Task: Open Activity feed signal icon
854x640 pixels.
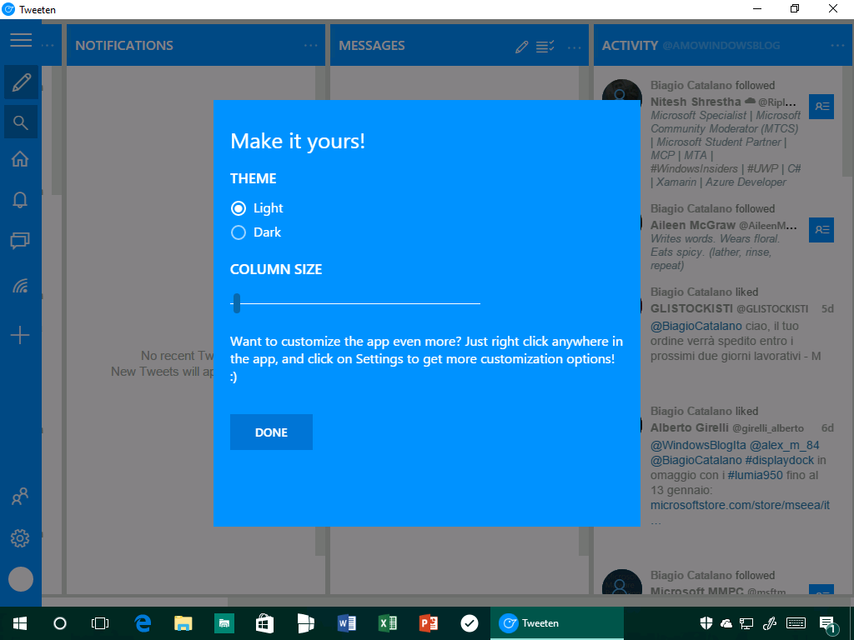Action: pyautogui.click(x=20, y=285)
